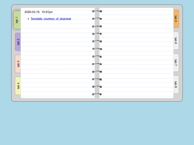
Task: Select tab 7 on the right side
Action: pos(176,63)
